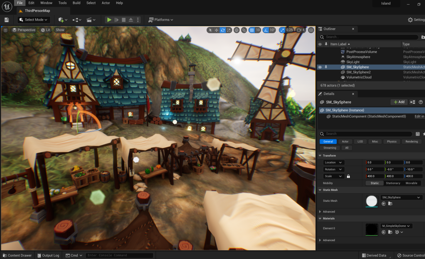Click the Skip/Advance frame button
425x259 pixels.
[x=117, y=20]
